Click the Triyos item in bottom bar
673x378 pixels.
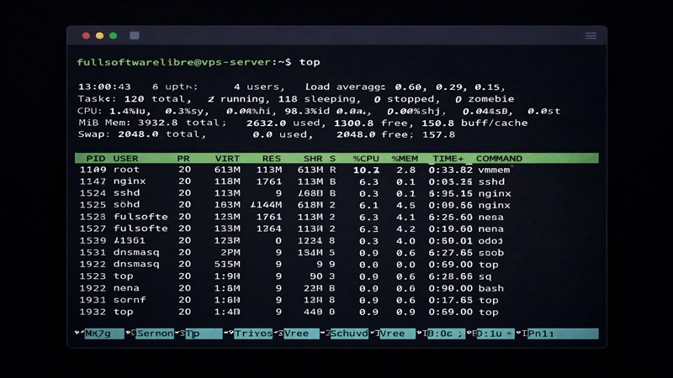pos(253,333)
